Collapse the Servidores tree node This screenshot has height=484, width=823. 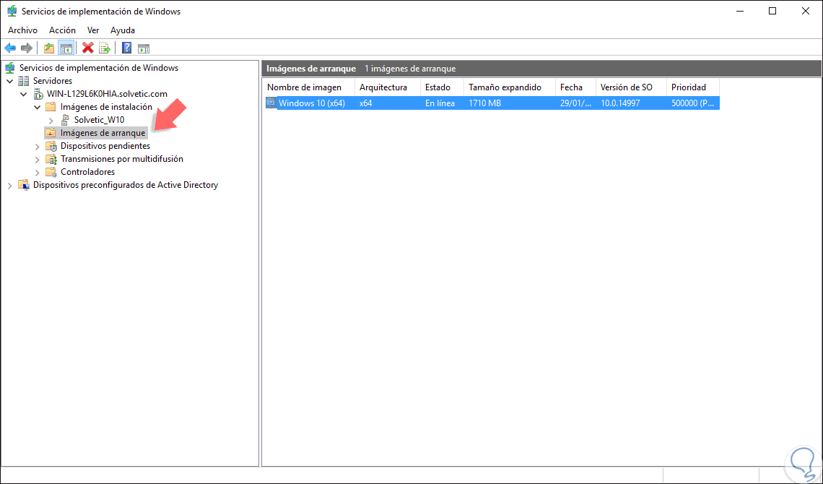tap(10, 81)
